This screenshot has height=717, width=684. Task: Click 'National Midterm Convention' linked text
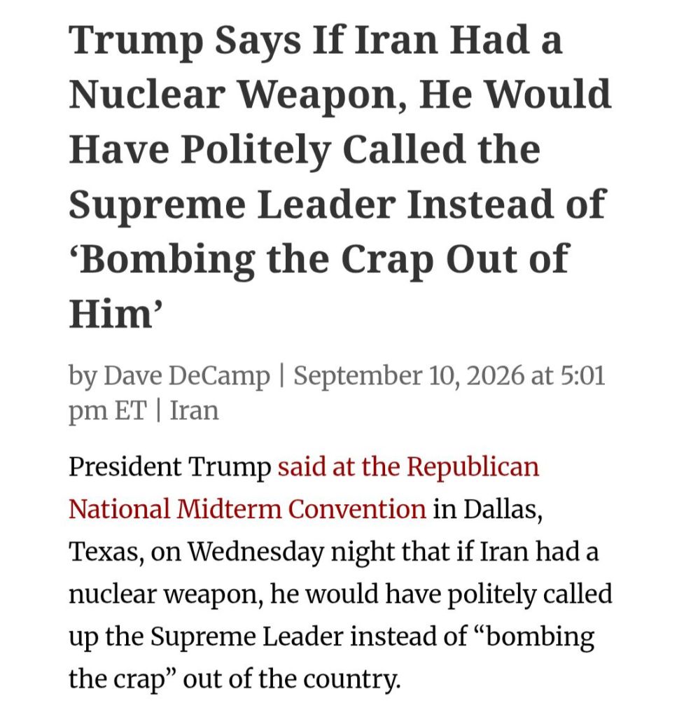point(247,509)
